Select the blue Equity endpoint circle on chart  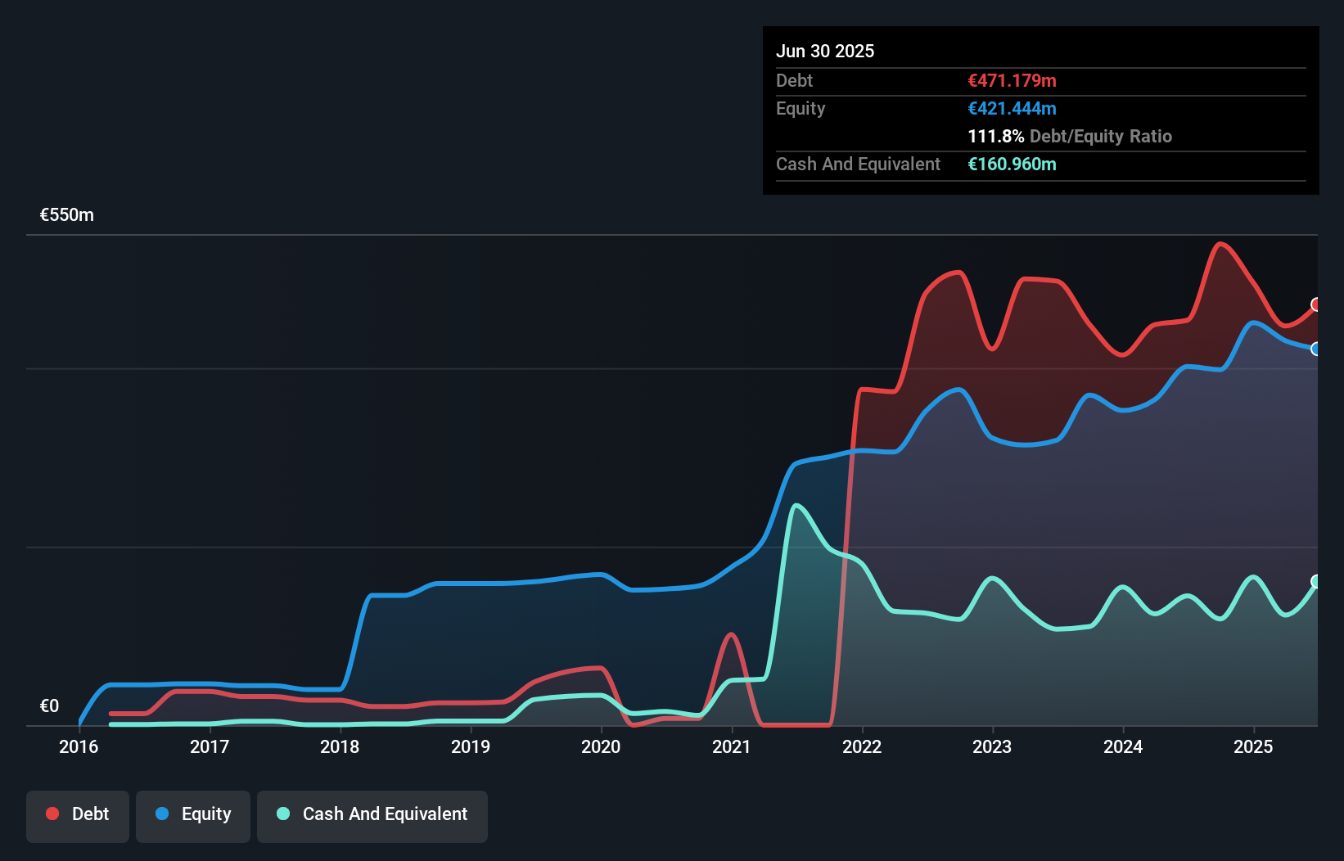[x=1316, y=349]
